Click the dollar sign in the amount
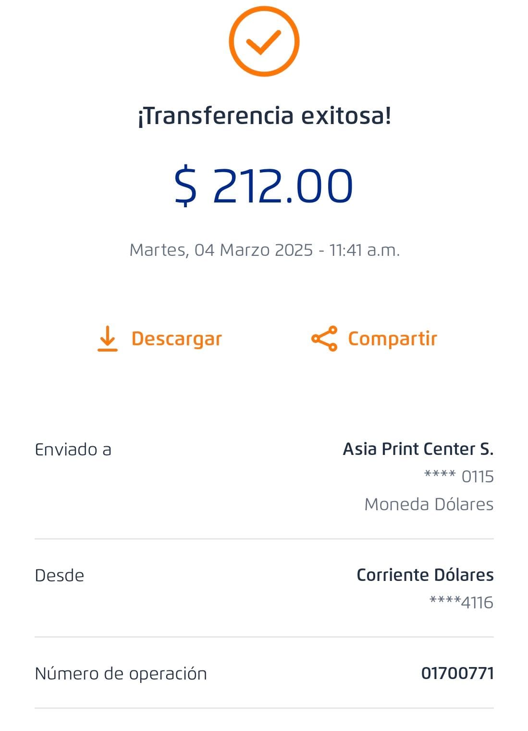The height and width of the screenshot is (731, 528). click(185, 186)
